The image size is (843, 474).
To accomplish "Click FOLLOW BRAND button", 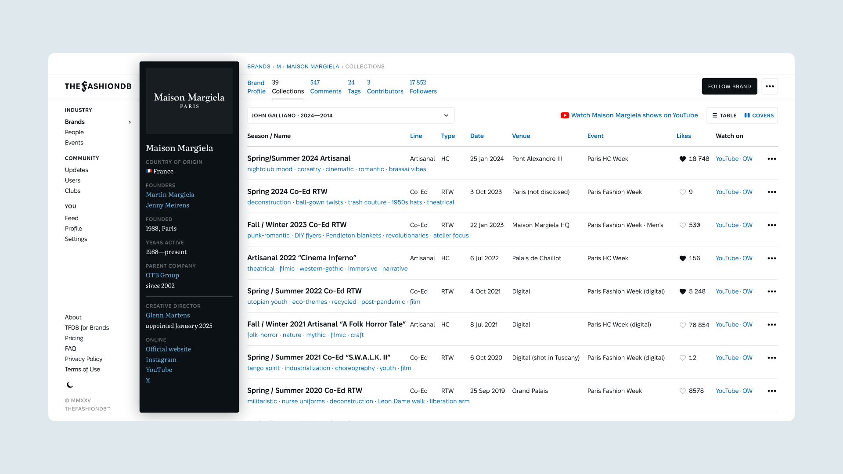I will pos(729,86).
